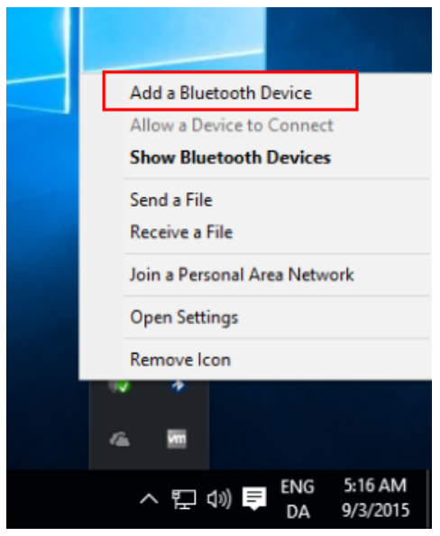Screen dimensions: 440x536
Task: Click the green checkmark security tray icon
Action: click(119, 386)
